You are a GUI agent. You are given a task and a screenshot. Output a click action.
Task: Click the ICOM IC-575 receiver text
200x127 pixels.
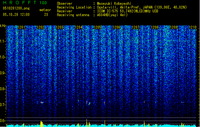tap(128, 11)
